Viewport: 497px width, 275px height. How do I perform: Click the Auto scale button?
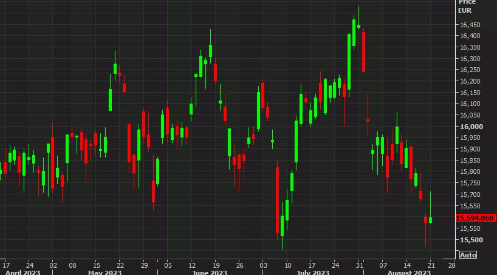[468, 255]
